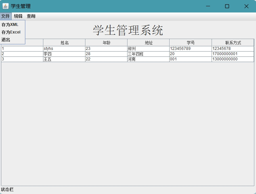Viewport: 256px width, 194px height.
Task: Click student number cell 20
Action: pyautogui.click(x=191, y=54)
